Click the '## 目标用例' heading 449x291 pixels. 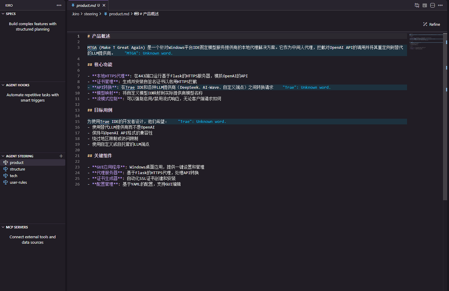click(100, 110)
